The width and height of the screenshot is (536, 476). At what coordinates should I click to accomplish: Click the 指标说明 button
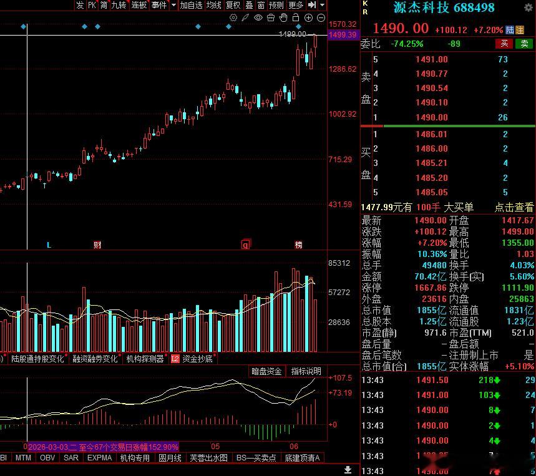click(x=306, y=371)
